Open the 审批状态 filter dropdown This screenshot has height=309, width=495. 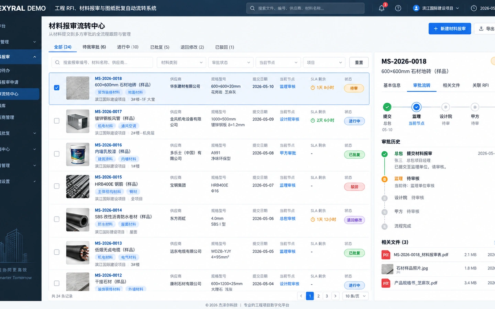coord(231,62)
